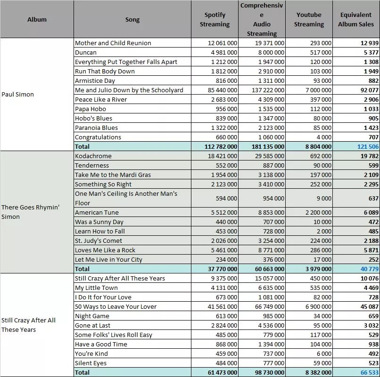The image size is (380, 377).
Task: Select 'One Man's Ceiling Is Another Man's Floor'
Action: 132,198
